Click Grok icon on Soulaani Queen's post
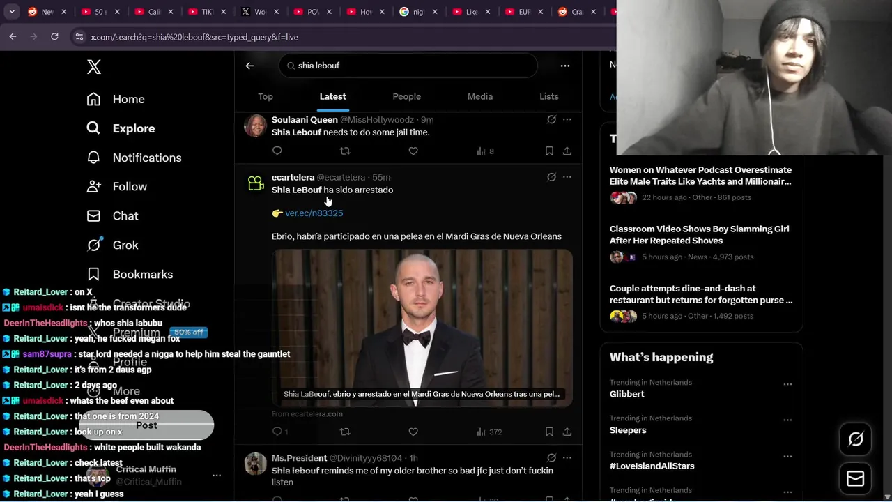The image size is (892, 502). [x=551, y=119]
